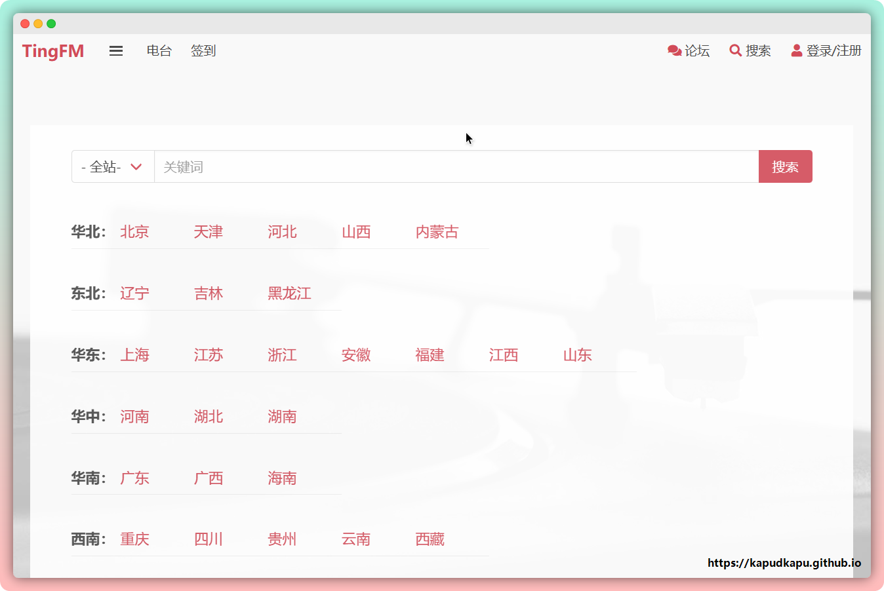Click the dropdown chevron arrow next to 全站

pyautogui.click(x=136, y=167)
